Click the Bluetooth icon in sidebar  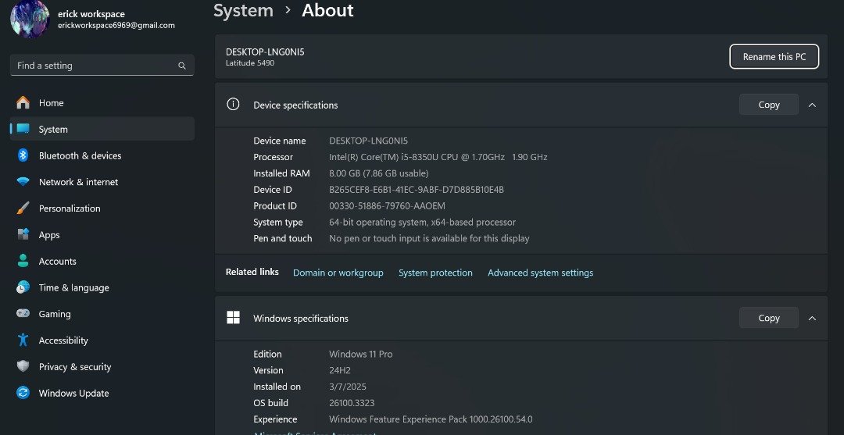point(23,155)
